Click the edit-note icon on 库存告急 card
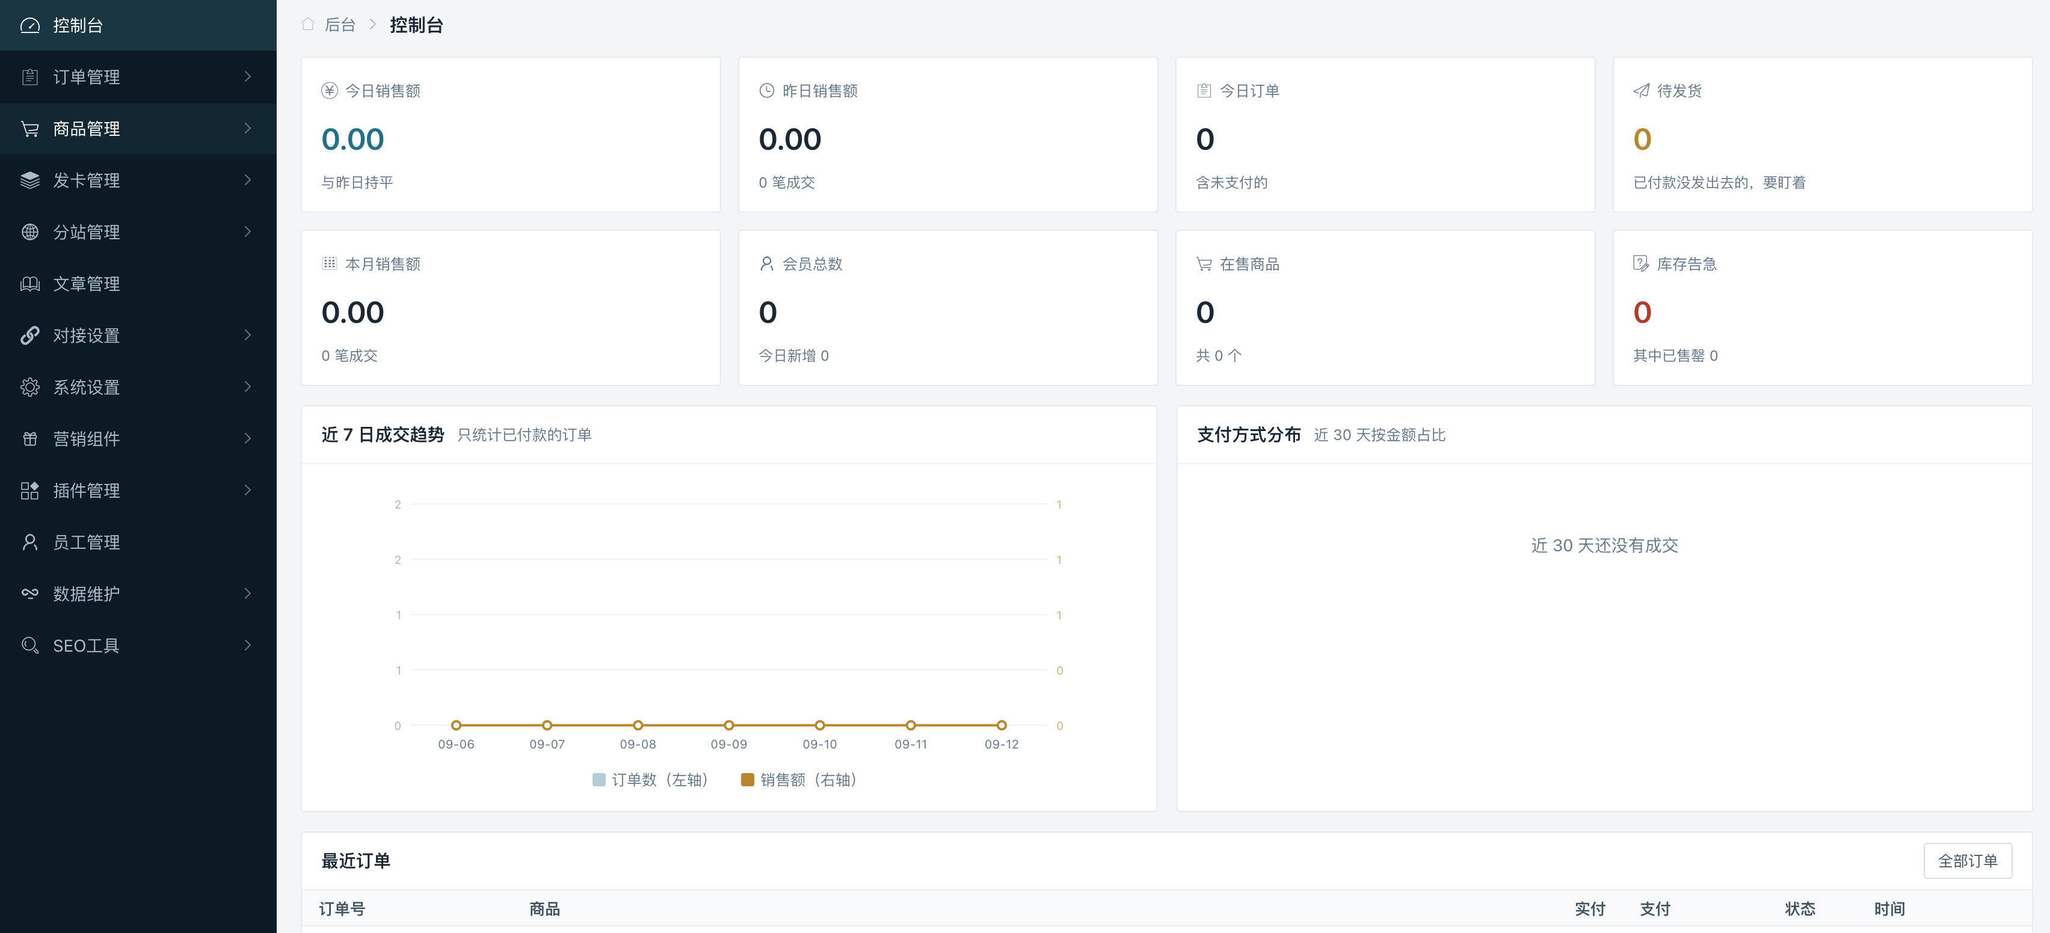2050x933 pixels. (1641, 263)
